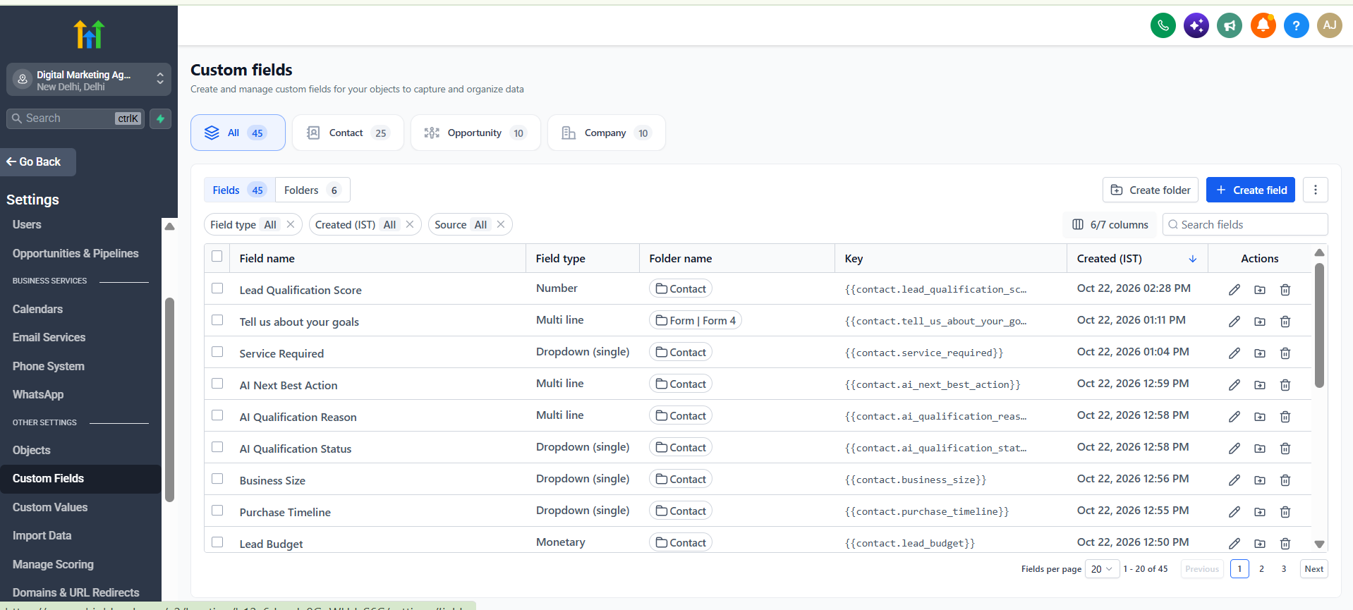Move Tell us about your goals to folder

tap(1260, 322)
